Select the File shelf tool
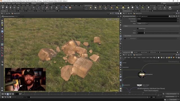This screenshot has width=180, height=101. (x=70, y=8)
